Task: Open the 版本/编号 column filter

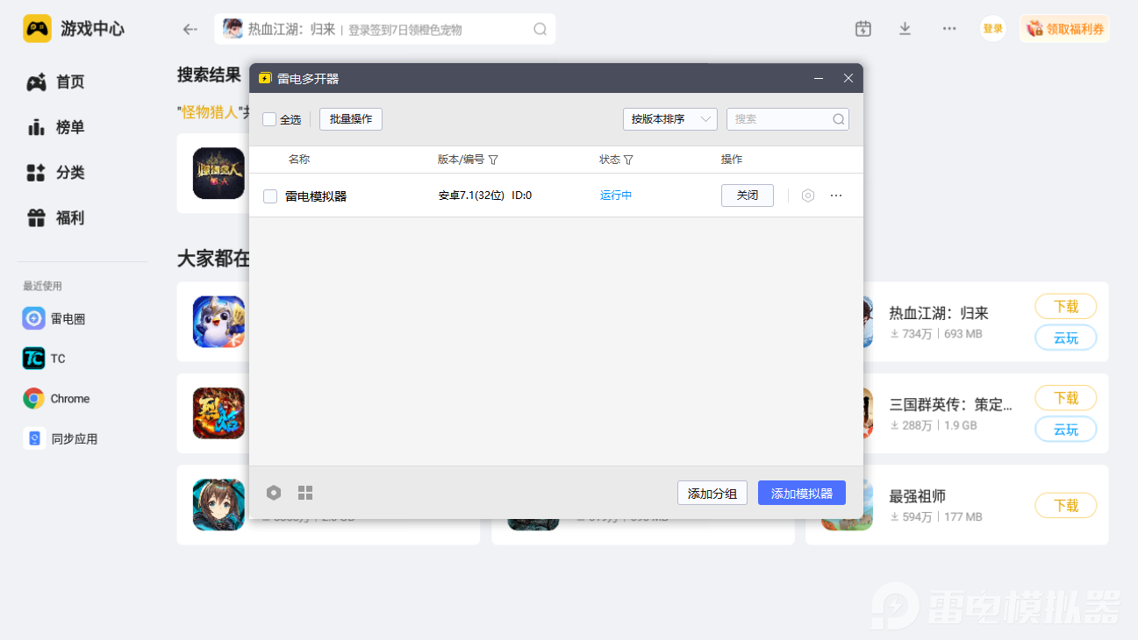Action: click(493, 160)
